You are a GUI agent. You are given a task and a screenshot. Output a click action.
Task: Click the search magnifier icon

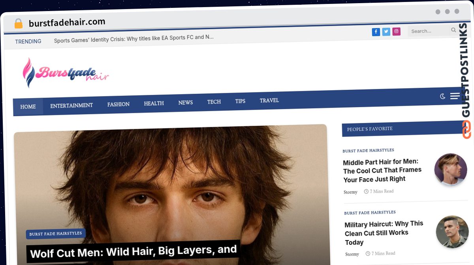pos(453,30)
